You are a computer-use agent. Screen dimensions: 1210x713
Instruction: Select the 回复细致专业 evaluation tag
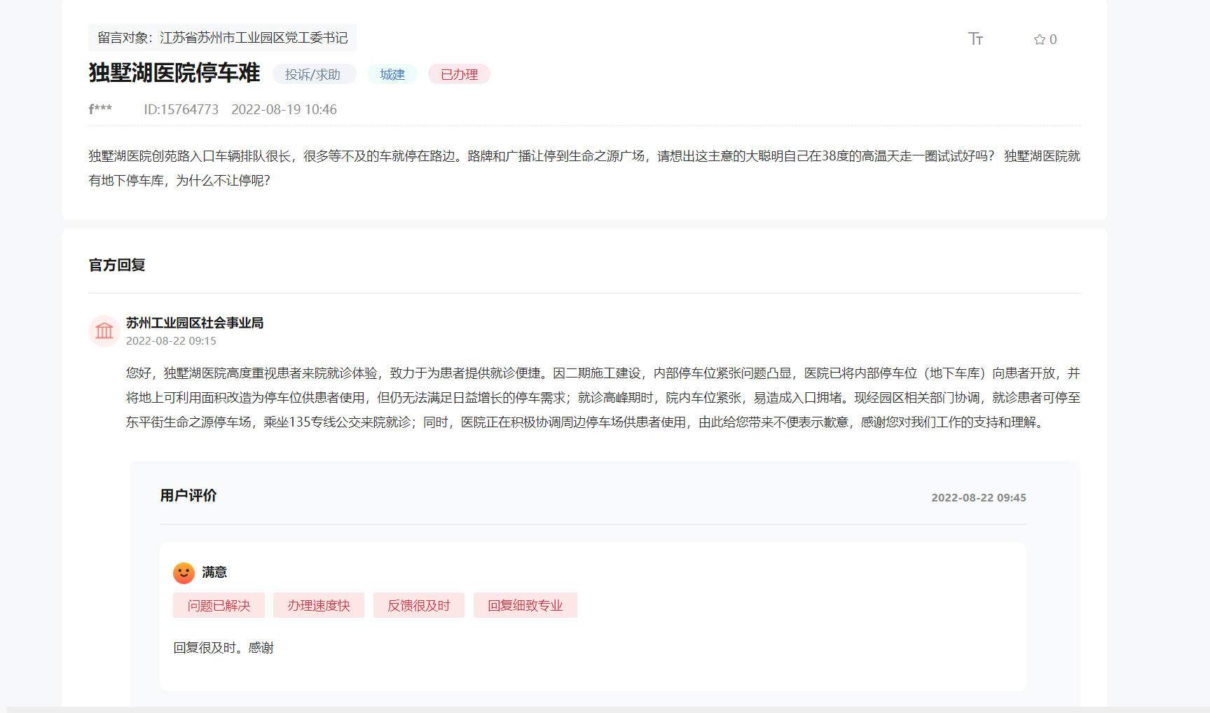click(x=525, y=606)
